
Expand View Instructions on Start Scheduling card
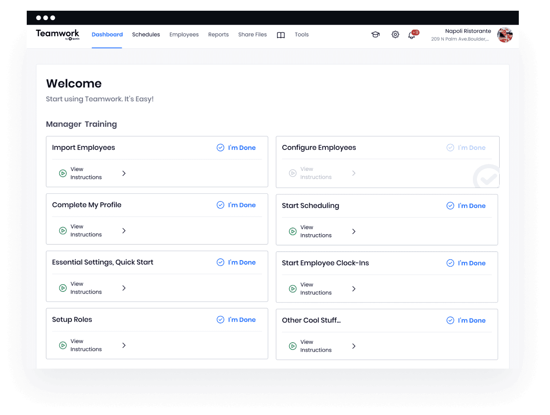pyautogui.click(x=353, y=231)
